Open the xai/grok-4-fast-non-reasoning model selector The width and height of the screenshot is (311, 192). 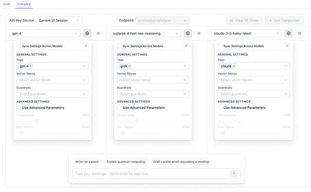(x=146, y=34)
